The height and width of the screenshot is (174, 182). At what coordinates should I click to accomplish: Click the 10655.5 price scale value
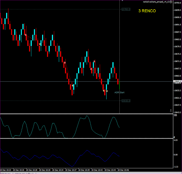click(x=178, y=90)
